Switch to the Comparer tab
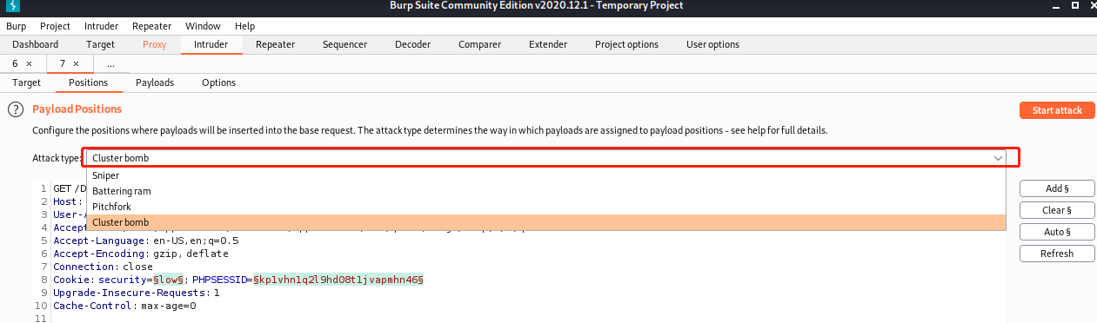This screenshot has width=1097, height=323. 479,44
